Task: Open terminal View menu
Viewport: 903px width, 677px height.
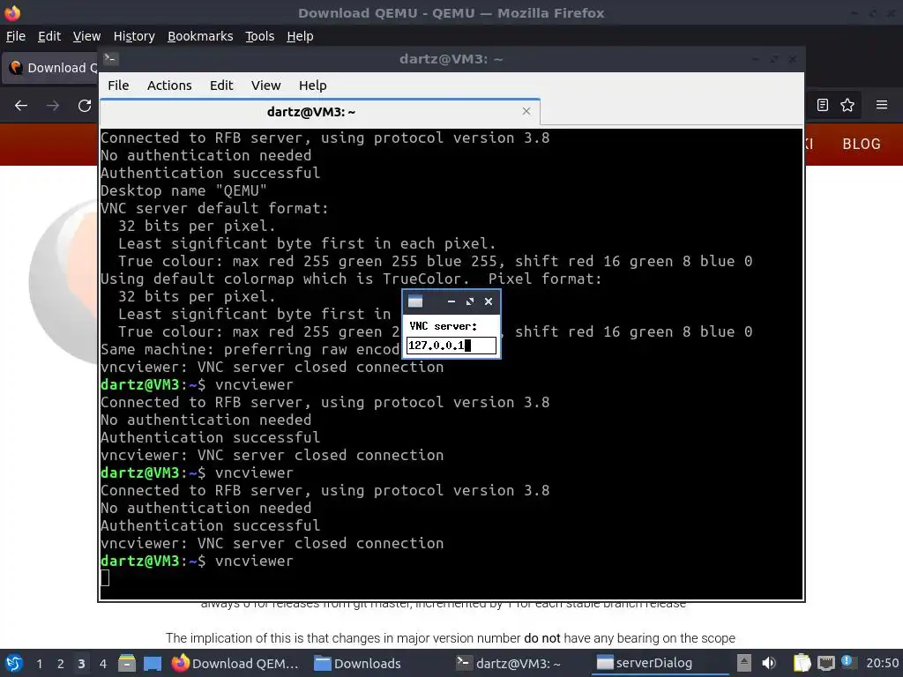Action: pyautogui.click(x=265, y=86)
